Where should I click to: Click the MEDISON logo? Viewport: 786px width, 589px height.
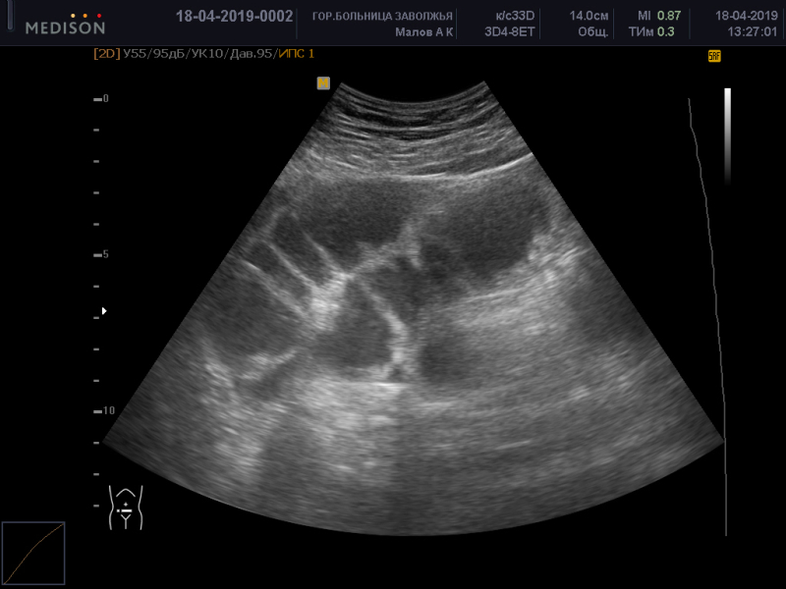(65, 25)
